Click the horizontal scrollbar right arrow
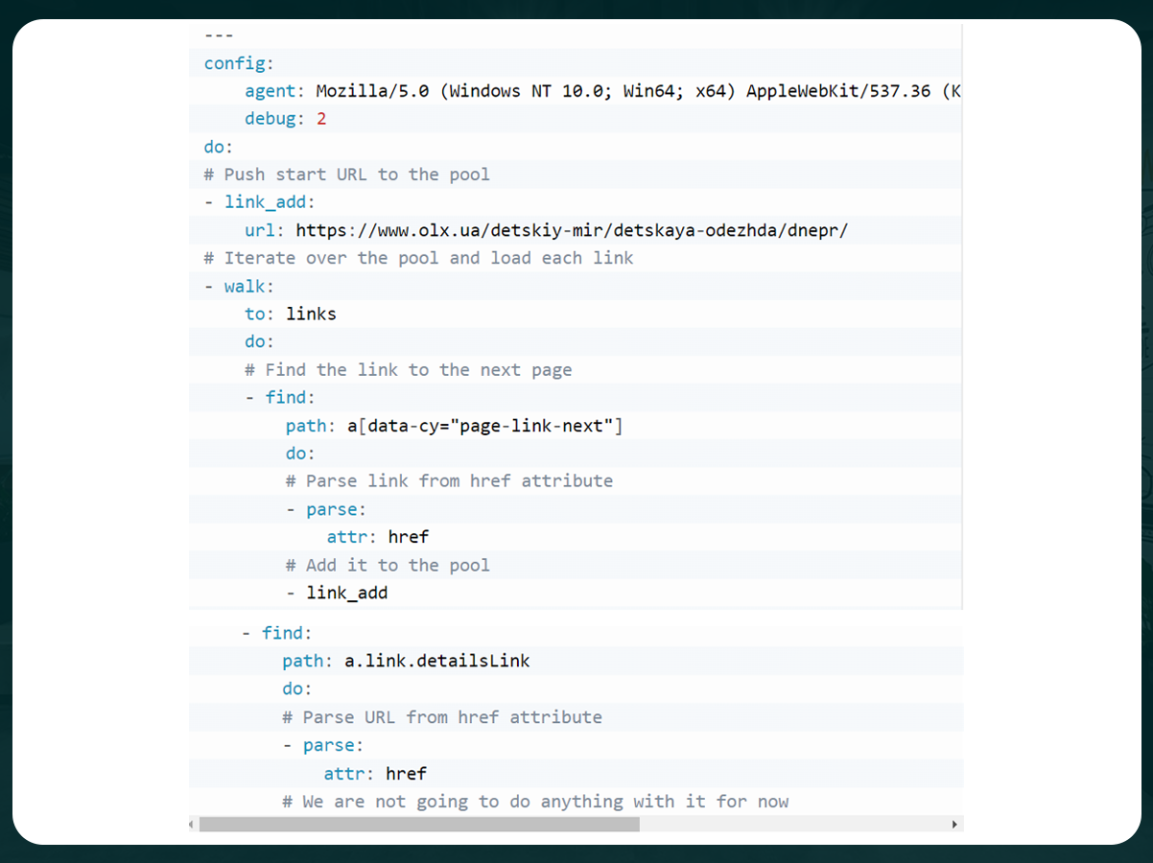 (954, 824)
